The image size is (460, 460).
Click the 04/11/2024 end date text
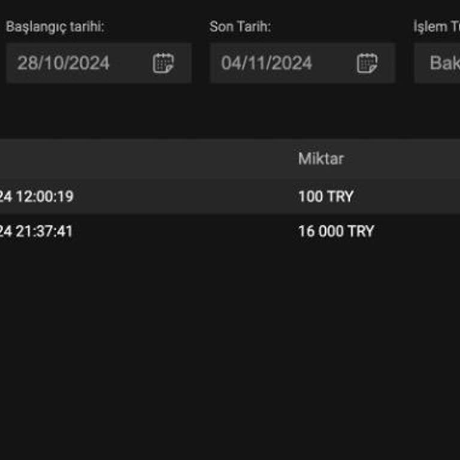(267, 63)
